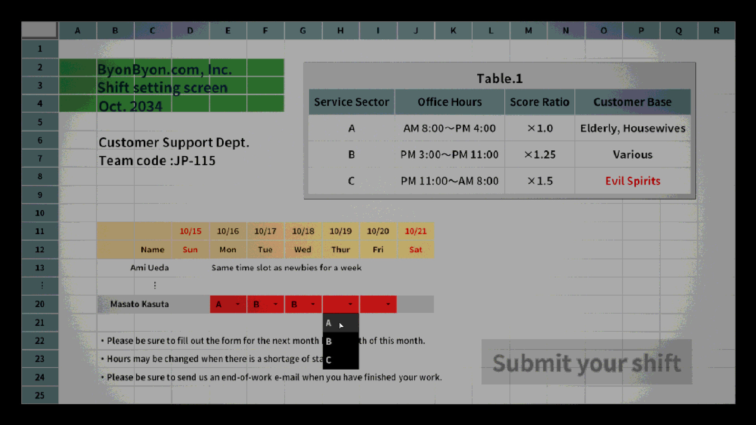The height and width of the screenshot is (425, 756).
Task: Select the 10/21 Sat date header cell
Action: [415, 231]
